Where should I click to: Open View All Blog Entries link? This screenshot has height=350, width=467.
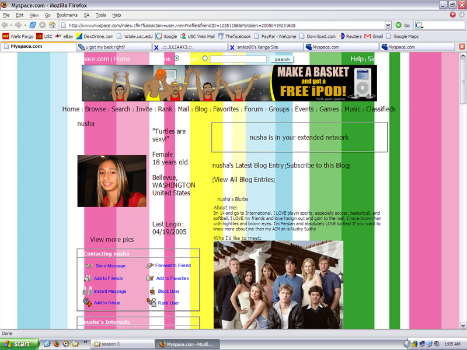(243, 180)
